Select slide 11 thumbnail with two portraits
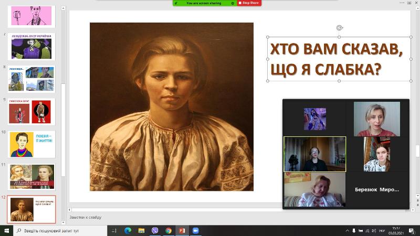420x236 pixels. [x=31, y=177]
